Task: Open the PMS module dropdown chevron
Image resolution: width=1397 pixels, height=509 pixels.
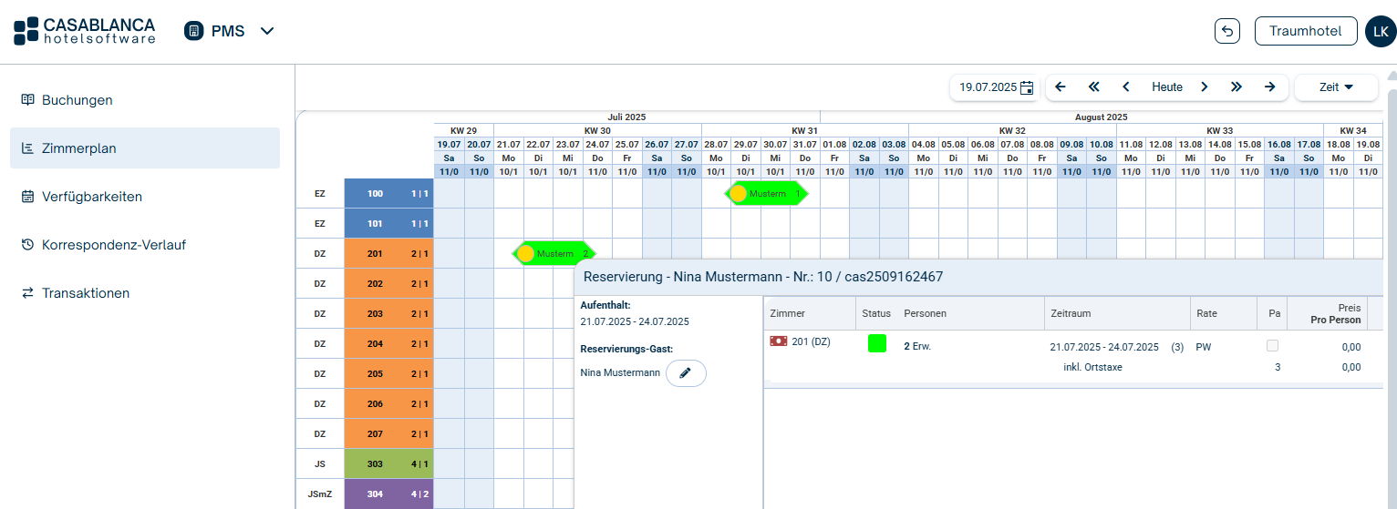Action: click(267, 31)
